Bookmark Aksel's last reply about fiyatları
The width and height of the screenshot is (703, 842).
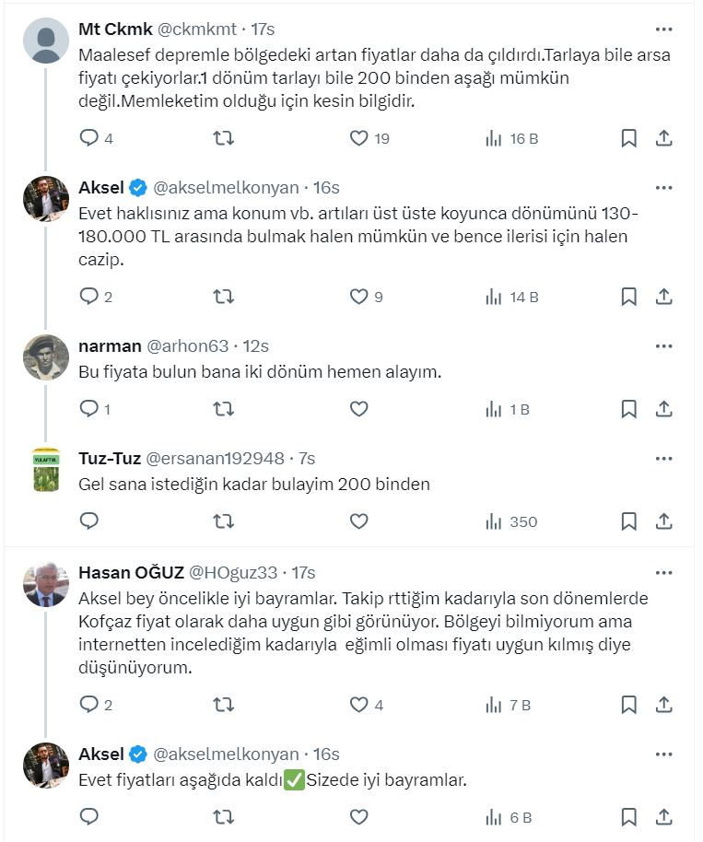click(x=628, y=816)
